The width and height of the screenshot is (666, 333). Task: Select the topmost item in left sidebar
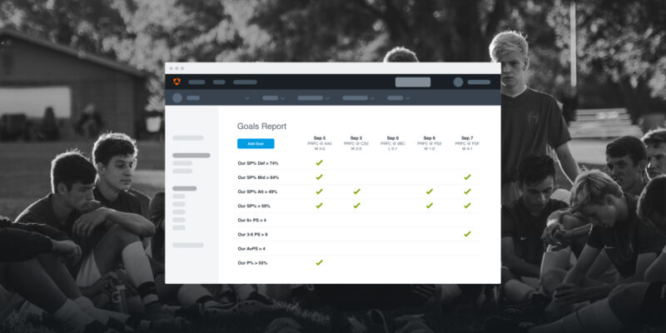(x=187, y=138)
